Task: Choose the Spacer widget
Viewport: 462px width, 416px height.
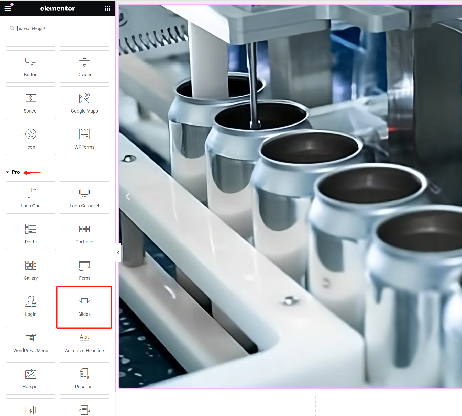Action: click(31, 103)
